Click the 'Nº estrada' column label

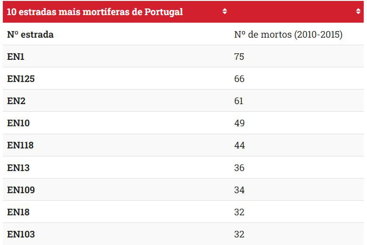[30, 34]
